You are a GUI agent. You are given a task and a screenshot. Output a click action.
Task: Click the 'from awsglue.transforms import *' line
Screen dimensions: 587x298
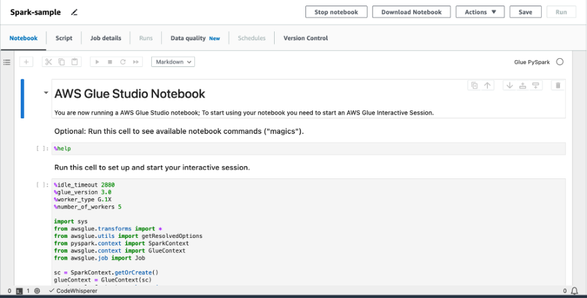pos(108,229)
